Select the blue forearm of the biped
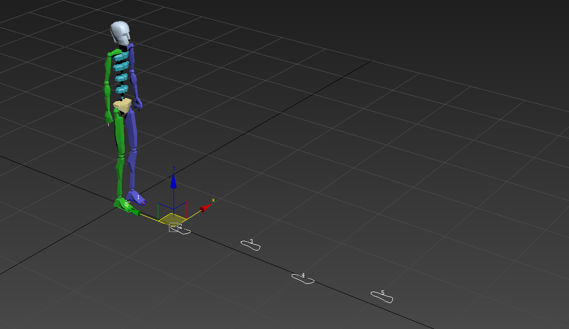 [x=135, y=85]
